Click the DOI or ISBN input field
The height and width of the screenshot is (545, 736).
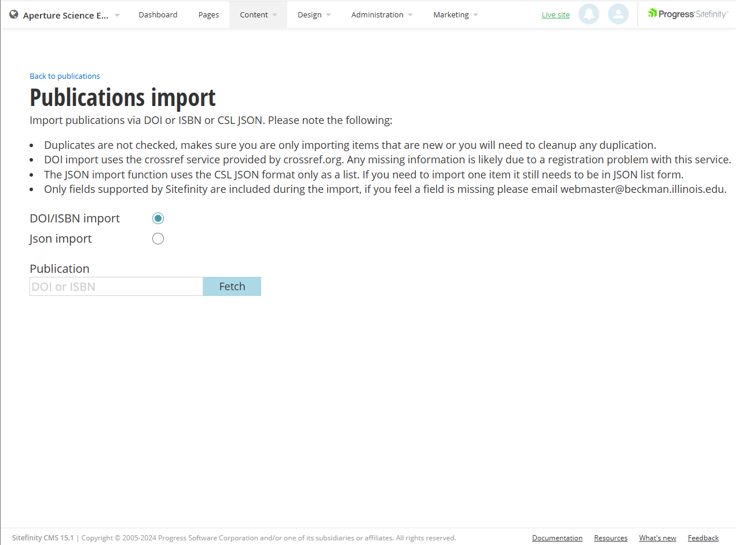(x=116, y=286)
